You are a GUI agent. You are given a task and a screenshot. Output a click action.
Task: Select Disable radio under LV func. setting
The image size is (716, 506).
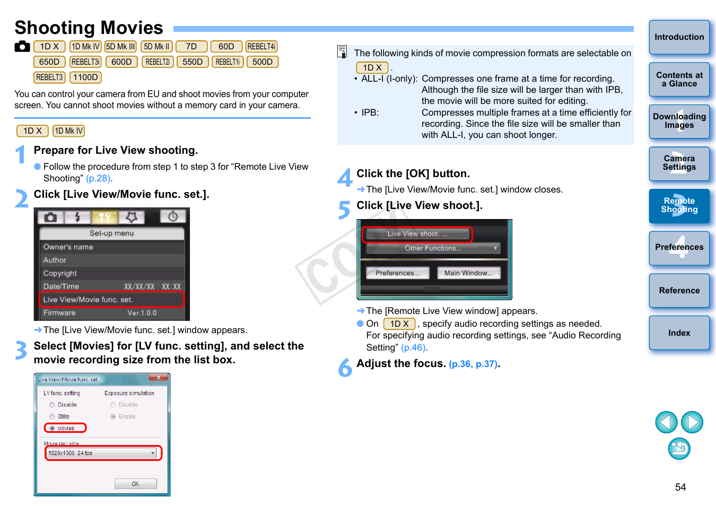(x=52, y=405)
